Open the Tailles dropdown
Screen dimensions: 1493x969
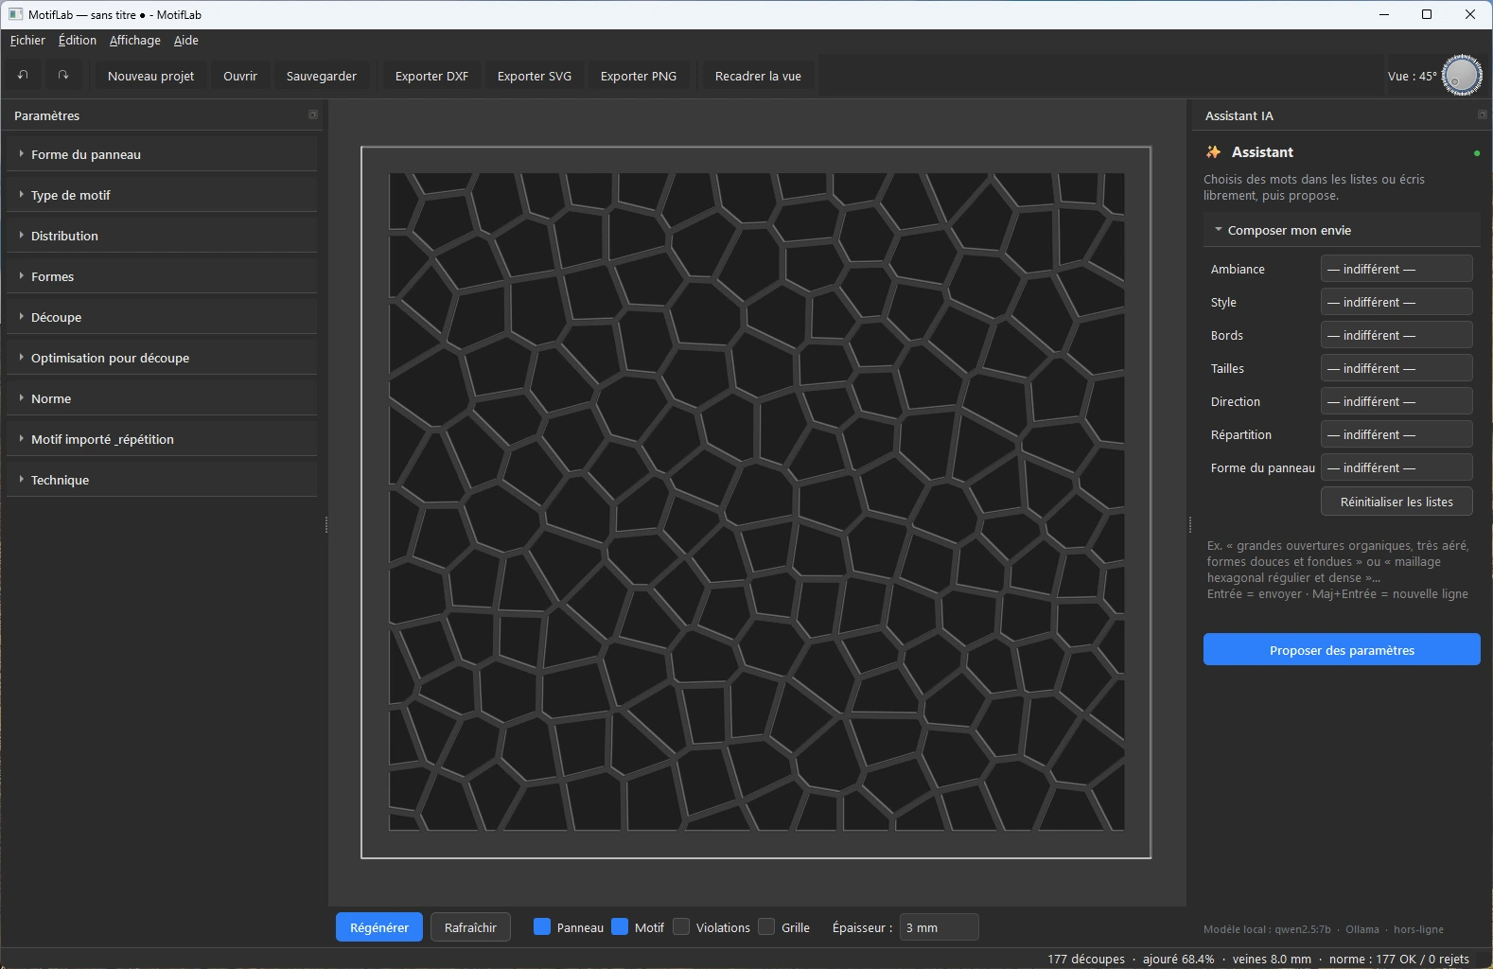pos(1396,368)
